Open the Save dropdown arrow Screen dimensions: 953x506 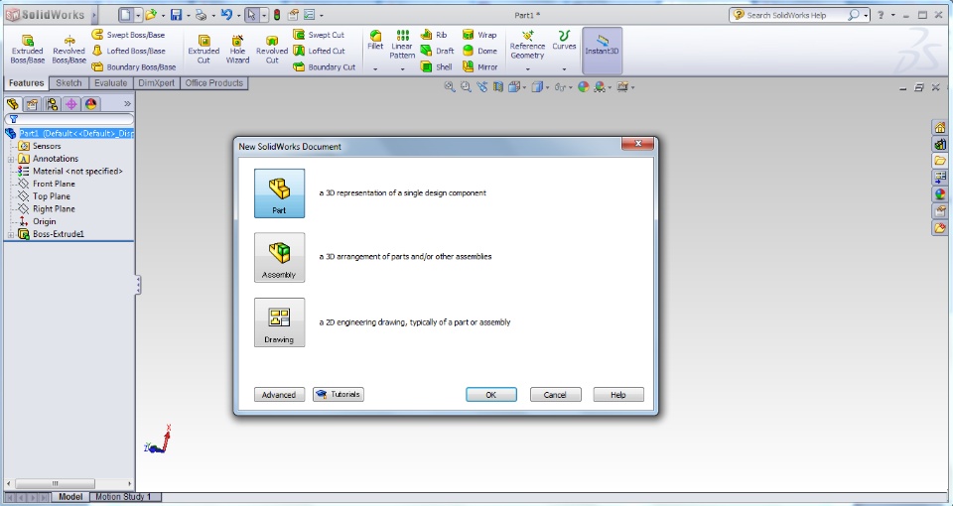(188, 16)
